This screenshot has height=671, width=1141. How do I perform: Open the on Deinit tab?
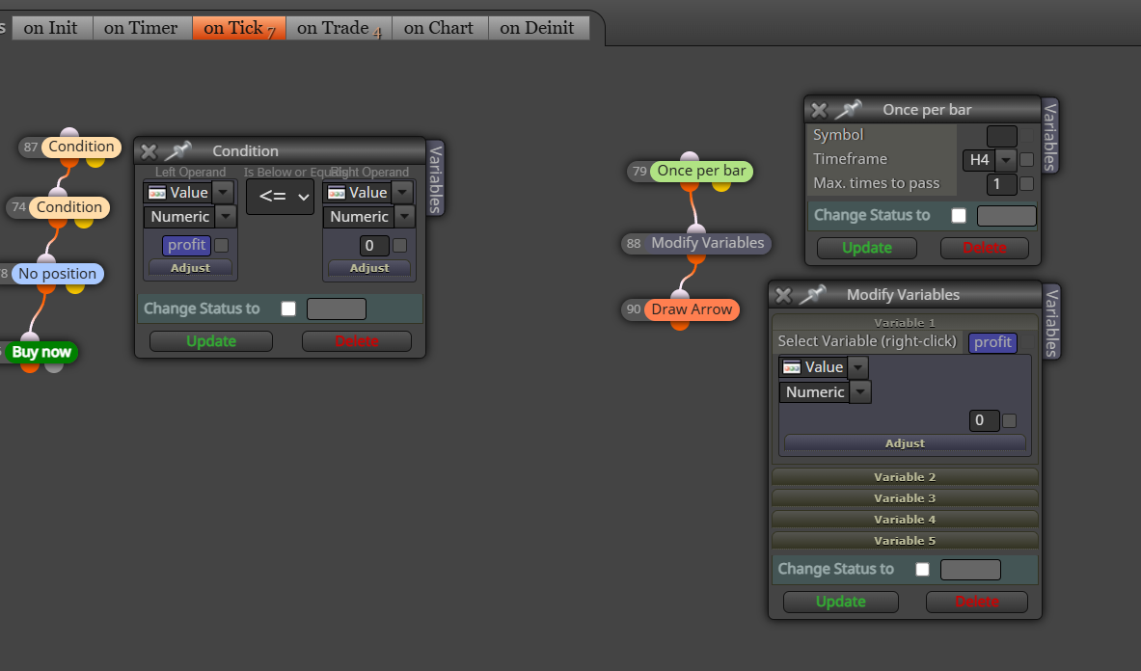click(537, 28)
